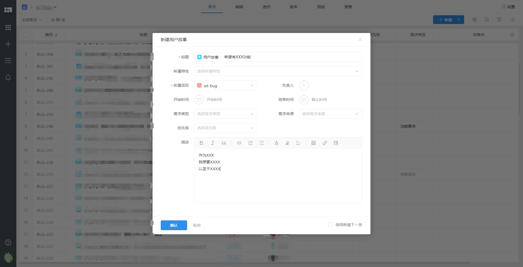
Task: Open 设置 in top right
Action: point(508,7)
